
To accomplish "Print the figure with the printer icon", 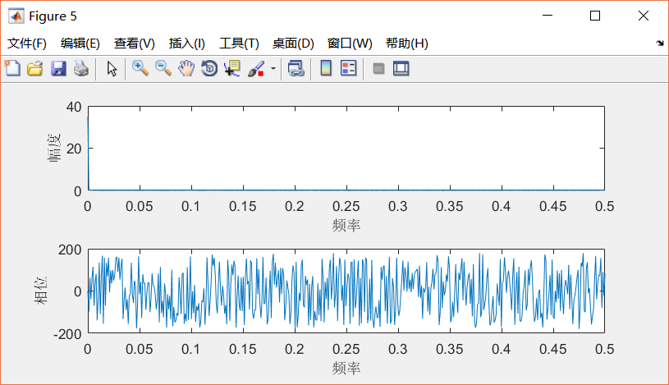I will 81,68.
